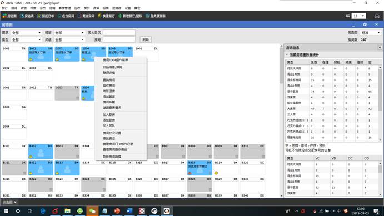Screen dimensions: 384x216
Task: Open the 房型 room type dropdown
Action: (26, 39)
